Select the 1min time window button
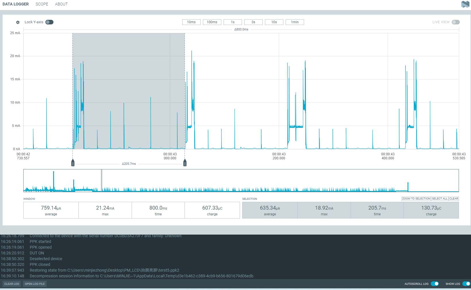 [295, 22]
